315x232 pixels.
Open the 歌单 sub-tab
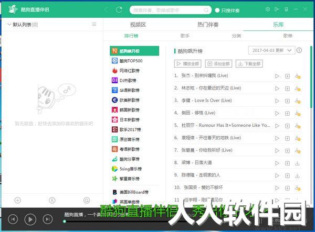pyautogui.click(x=288, y=36)
